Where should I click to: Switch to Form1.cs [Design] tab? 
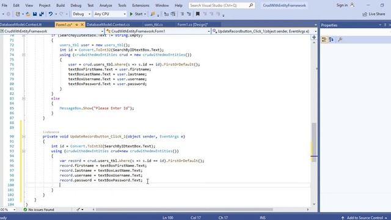click(192, 24)
